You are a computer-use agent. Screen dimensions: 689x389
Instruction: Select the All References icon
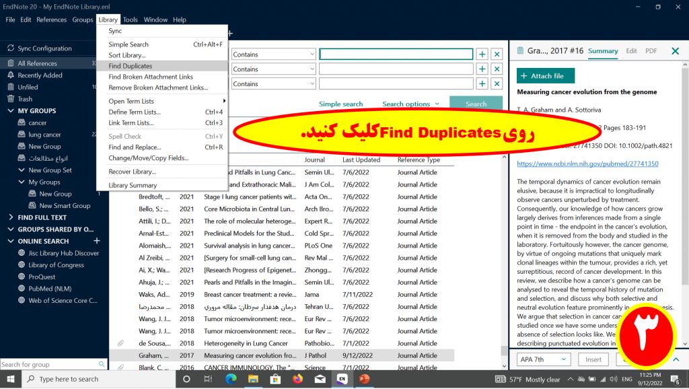[x=11, y=63]
